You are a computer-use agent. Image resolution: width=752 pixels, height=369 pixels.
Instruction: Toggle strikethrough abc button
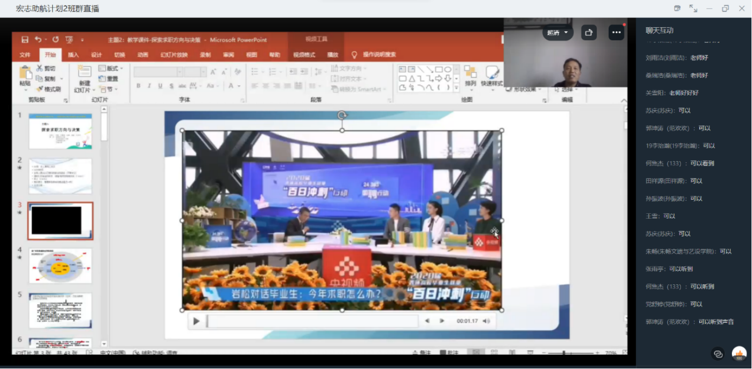(x=182, y=86)
